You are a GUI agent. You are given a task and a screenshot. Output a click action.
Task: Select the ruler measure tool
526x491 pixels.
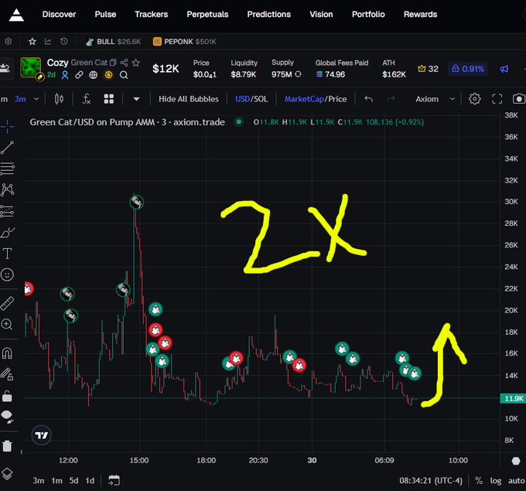point(7,303)
